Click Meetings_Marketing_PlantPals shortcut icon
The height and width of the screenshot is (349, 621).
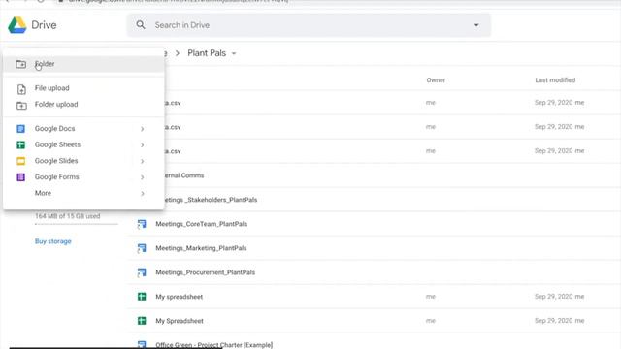click(x=142, y=248)
